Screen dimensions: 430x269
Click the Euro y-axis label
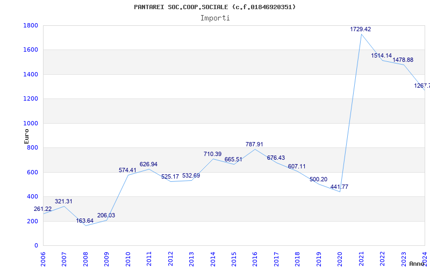[26, 136]
